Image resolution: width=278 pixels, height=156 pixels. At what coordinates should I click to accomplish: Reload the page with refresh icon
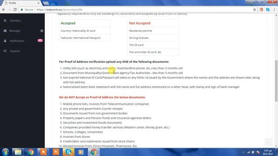point(15,10)
